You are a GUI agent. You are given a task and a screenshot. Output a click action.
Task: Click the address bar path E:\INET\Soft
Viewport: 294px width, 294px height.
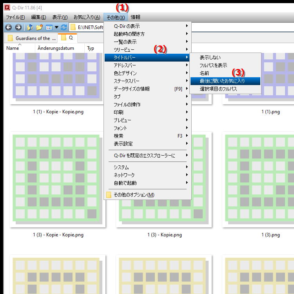coord(91,27)
